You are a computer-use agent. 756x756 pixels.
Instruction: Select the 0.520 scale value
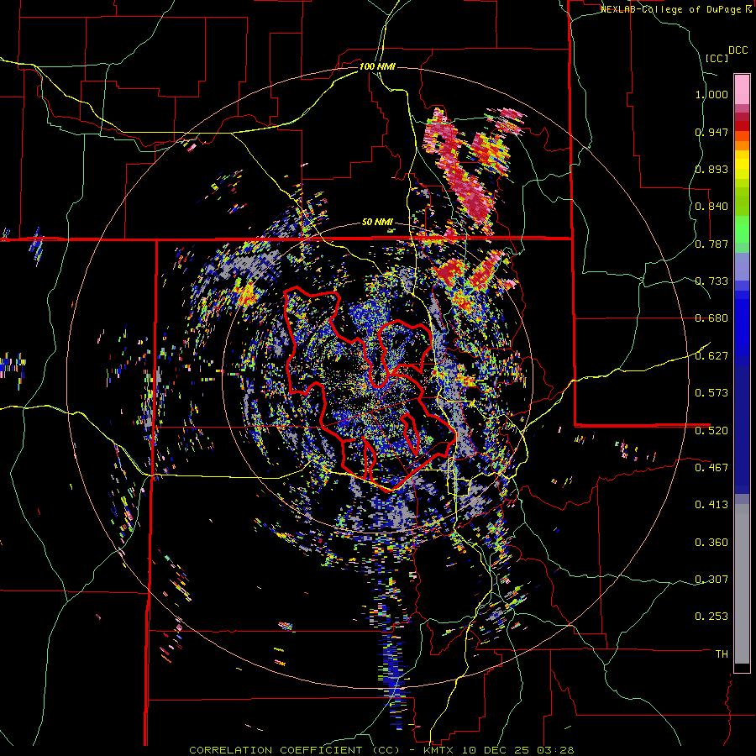pos(711,430)
